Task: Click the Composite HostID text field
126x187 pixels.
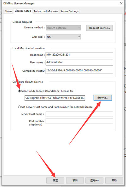Action: (x=79, y=71)
